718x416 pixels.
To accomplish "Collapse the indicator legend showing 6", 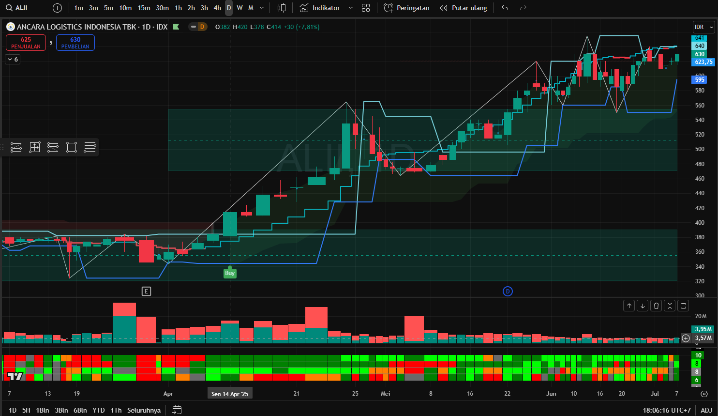I will point(13,59).
